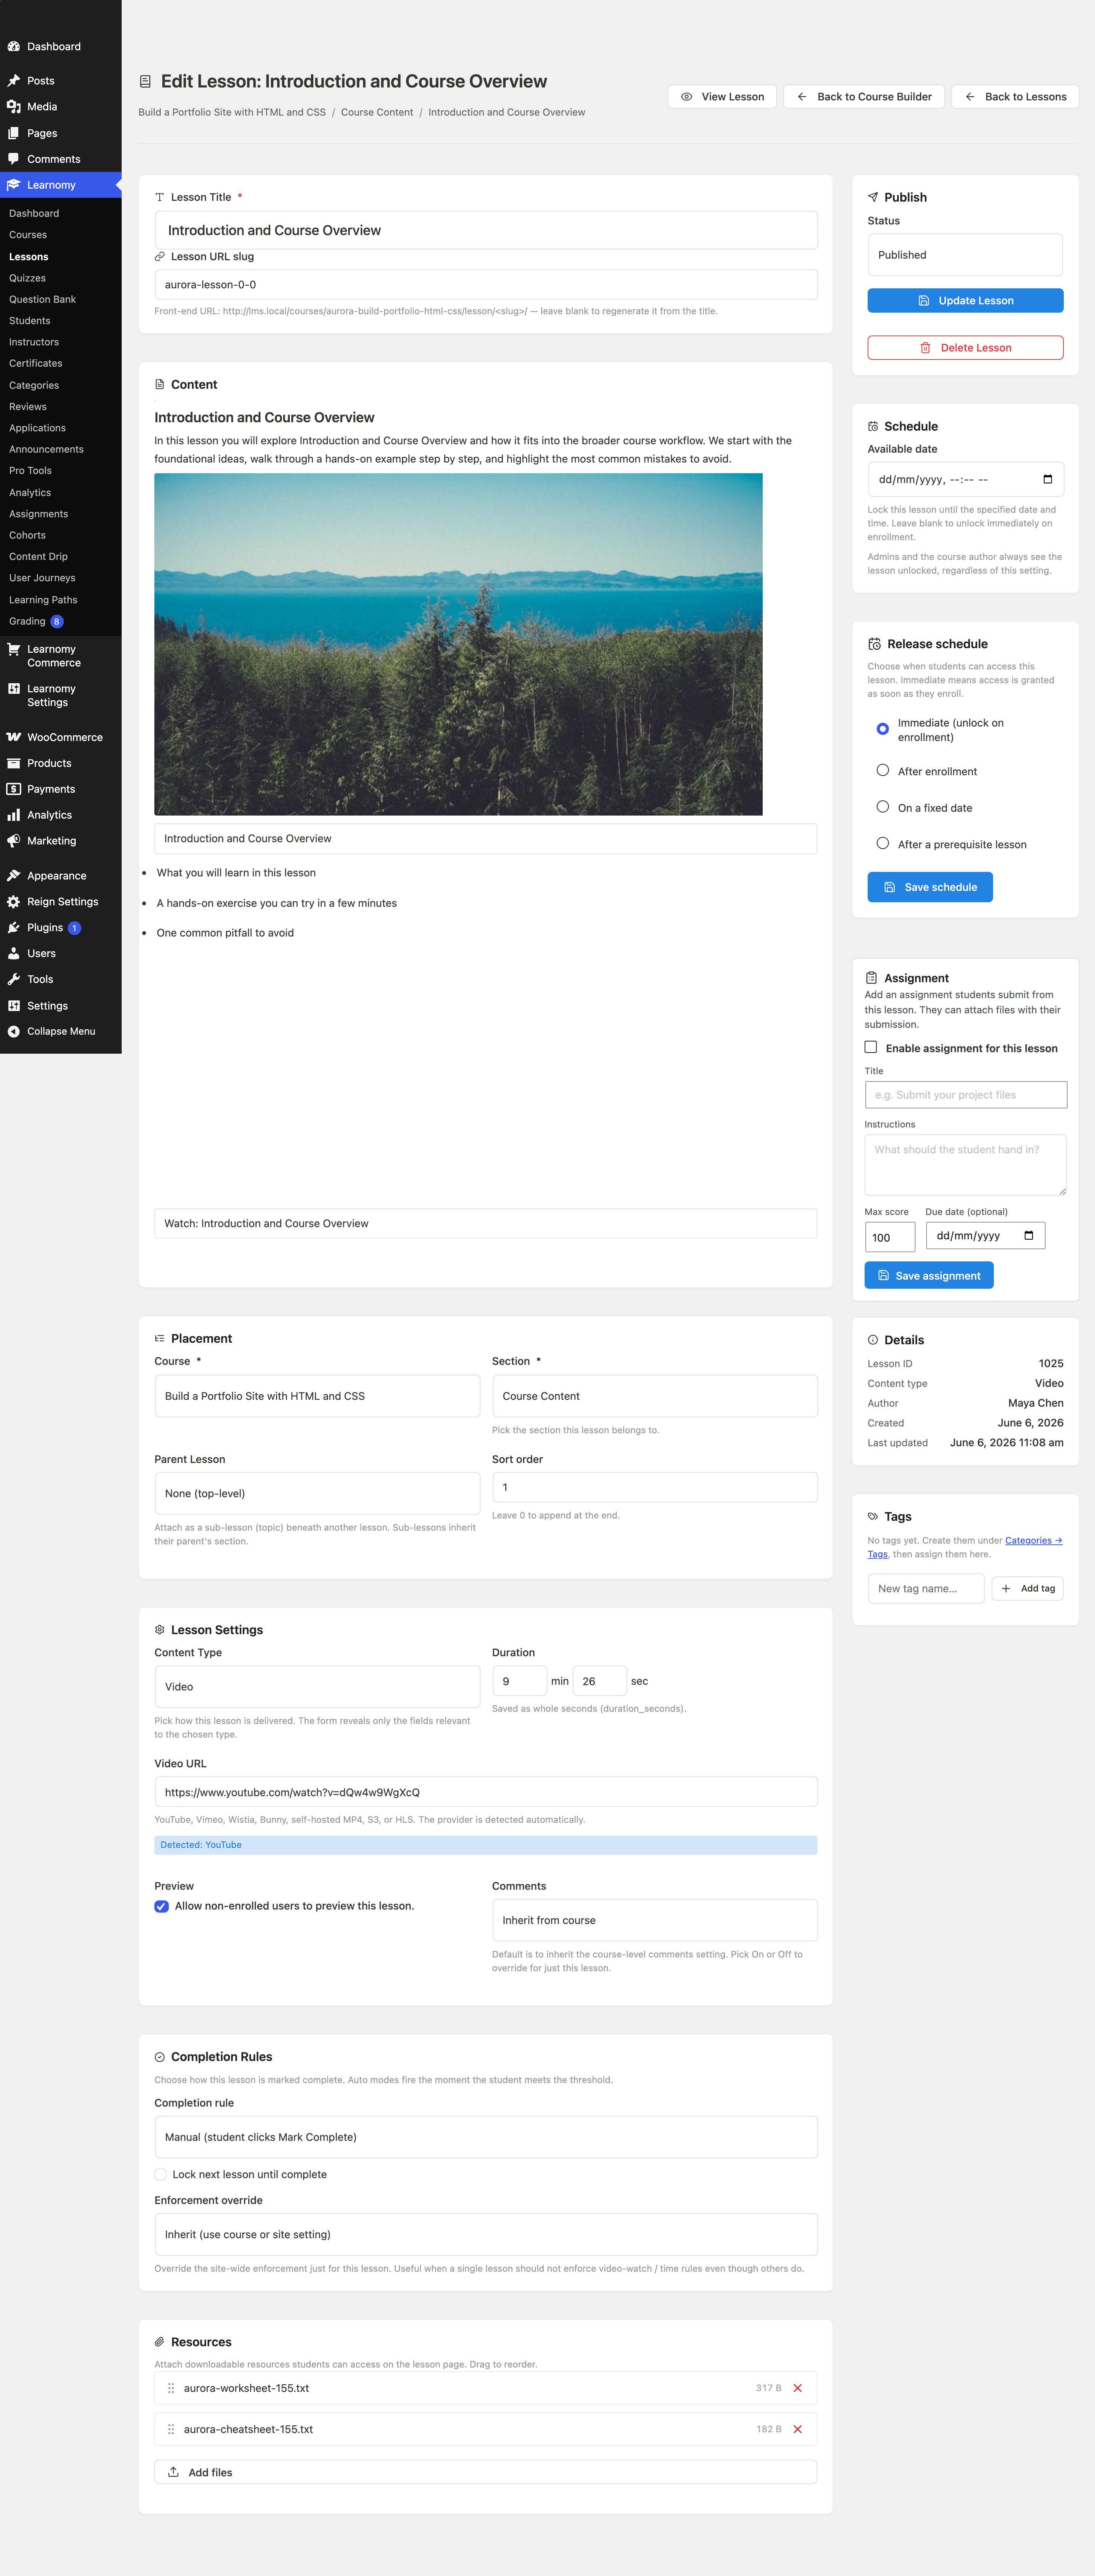Click the Tools wrench icon

click(x=14, y=979)
